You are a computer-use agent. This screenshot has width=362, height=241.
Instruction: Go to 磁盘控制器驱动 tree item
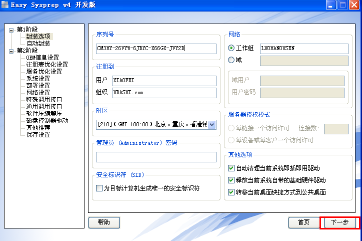coord(47,121)
